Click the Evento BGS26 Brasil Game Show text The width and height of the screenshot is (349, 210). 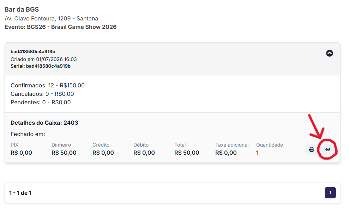(61, 27)
